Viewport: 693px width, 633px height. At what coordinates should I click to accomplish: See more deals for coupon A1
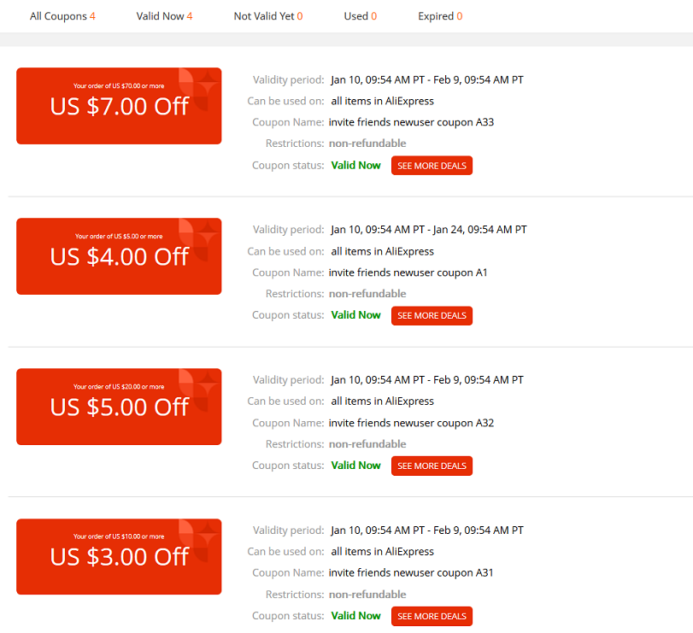coord(432,316)
